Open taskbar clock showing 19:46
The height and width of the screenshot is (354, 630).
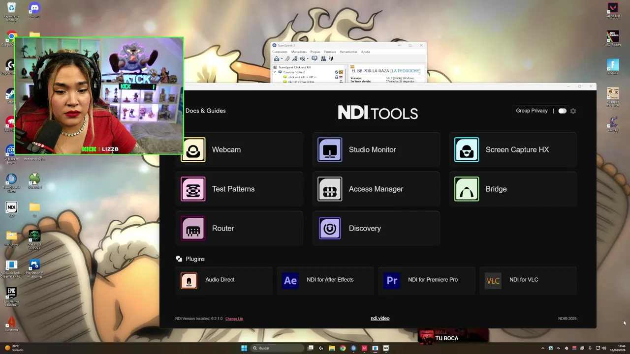618,348
